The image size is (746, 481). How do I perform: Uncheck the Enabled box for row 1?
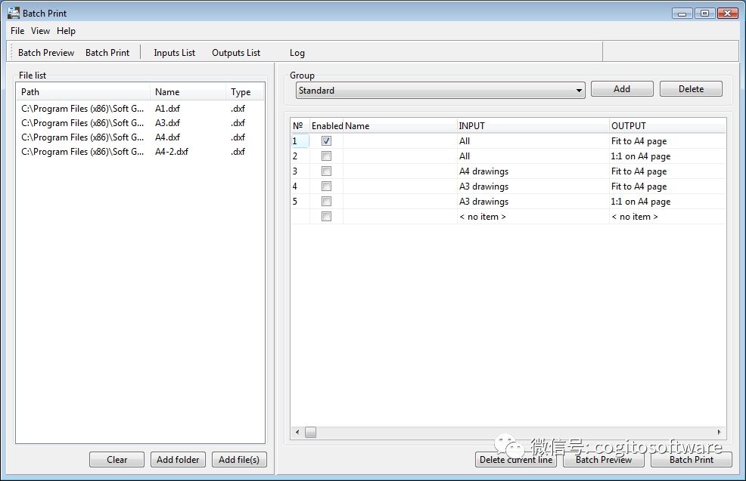(326, 141)
